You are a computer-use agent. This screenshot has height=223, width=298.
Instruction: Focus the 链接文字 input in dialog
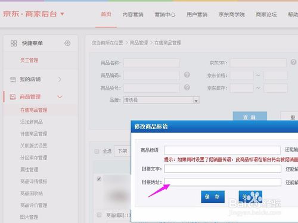pos(222,169)
